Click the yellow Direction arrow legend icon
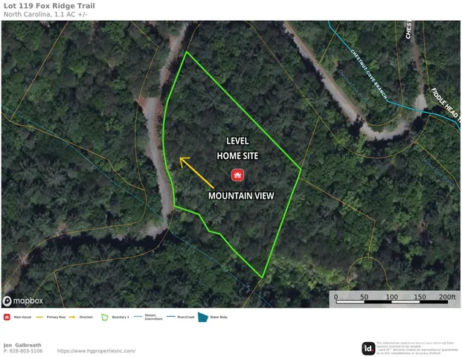This screenshot has width=462, height=357. point(72,318)
